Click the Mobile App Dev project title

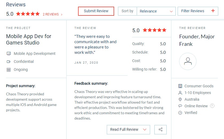tap(29, 39)
